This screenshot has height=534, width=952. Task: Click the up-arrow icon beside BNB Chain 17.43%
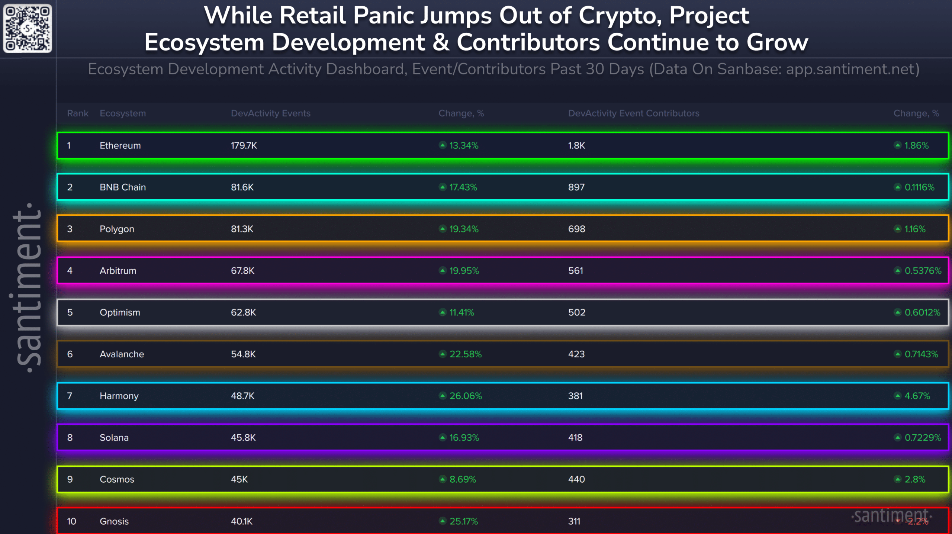443,187
